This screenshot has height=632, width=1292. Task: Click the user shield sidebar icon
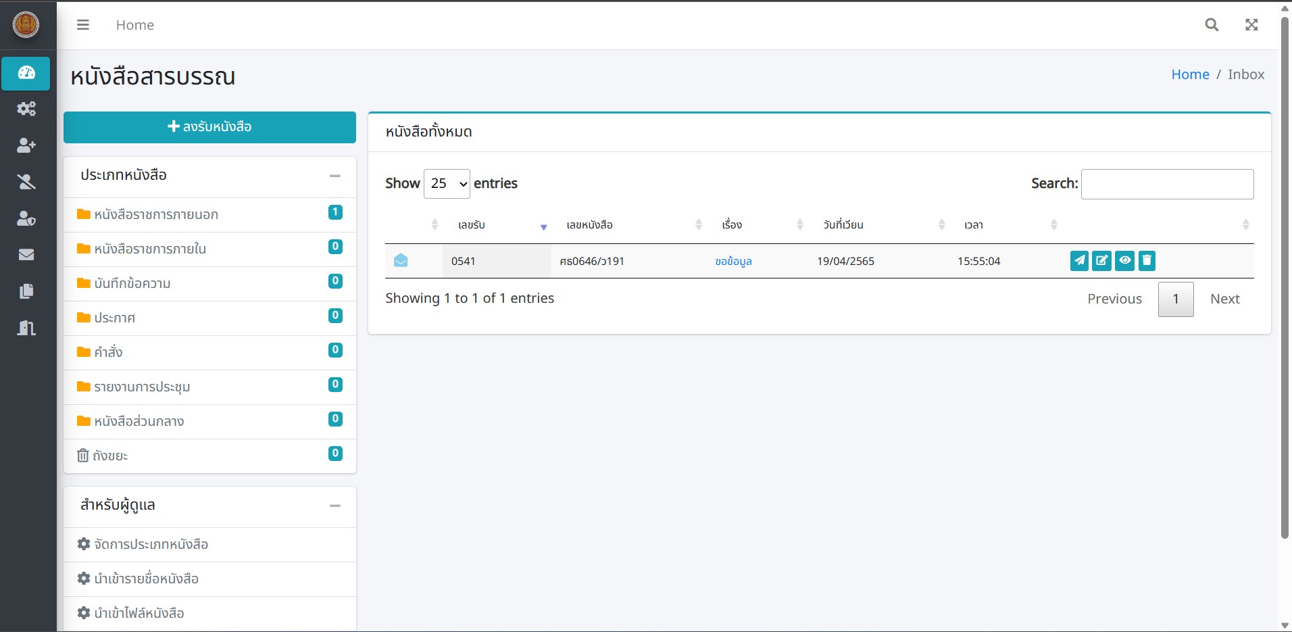click(x=26, y=218)
